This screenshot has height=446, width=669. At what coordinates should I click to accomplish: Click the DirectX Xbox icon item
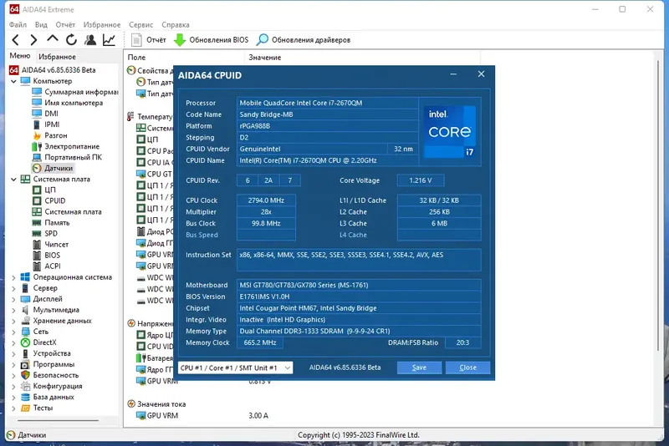[x=38, y=342]
